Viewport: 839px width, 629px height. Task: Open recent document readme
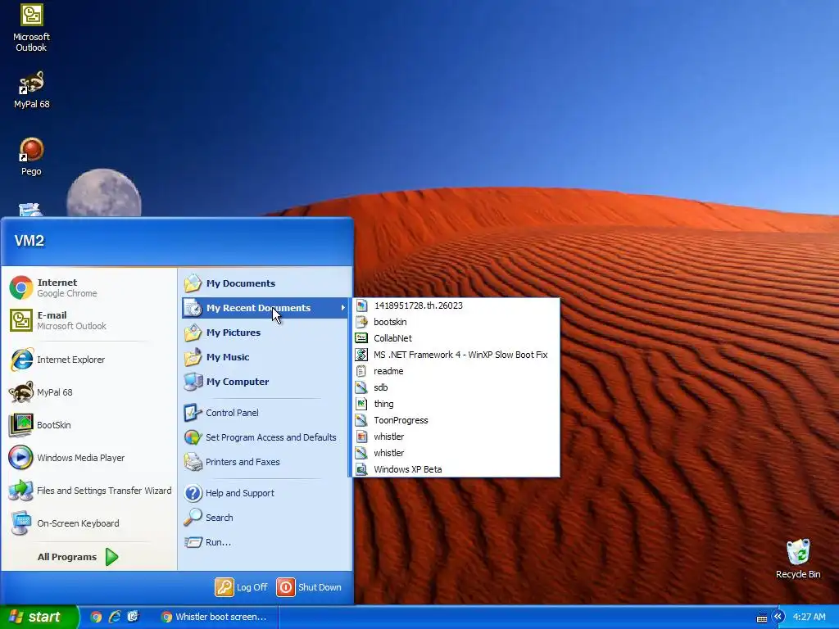[456, 371]
